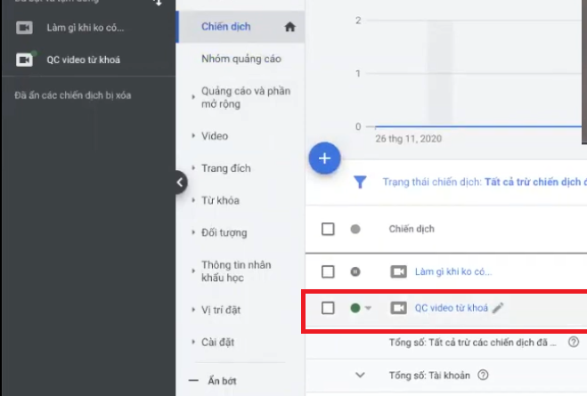Click paused status icon for Làm gì khi ko có
The image size is (587, 396).
pos(355,271)
